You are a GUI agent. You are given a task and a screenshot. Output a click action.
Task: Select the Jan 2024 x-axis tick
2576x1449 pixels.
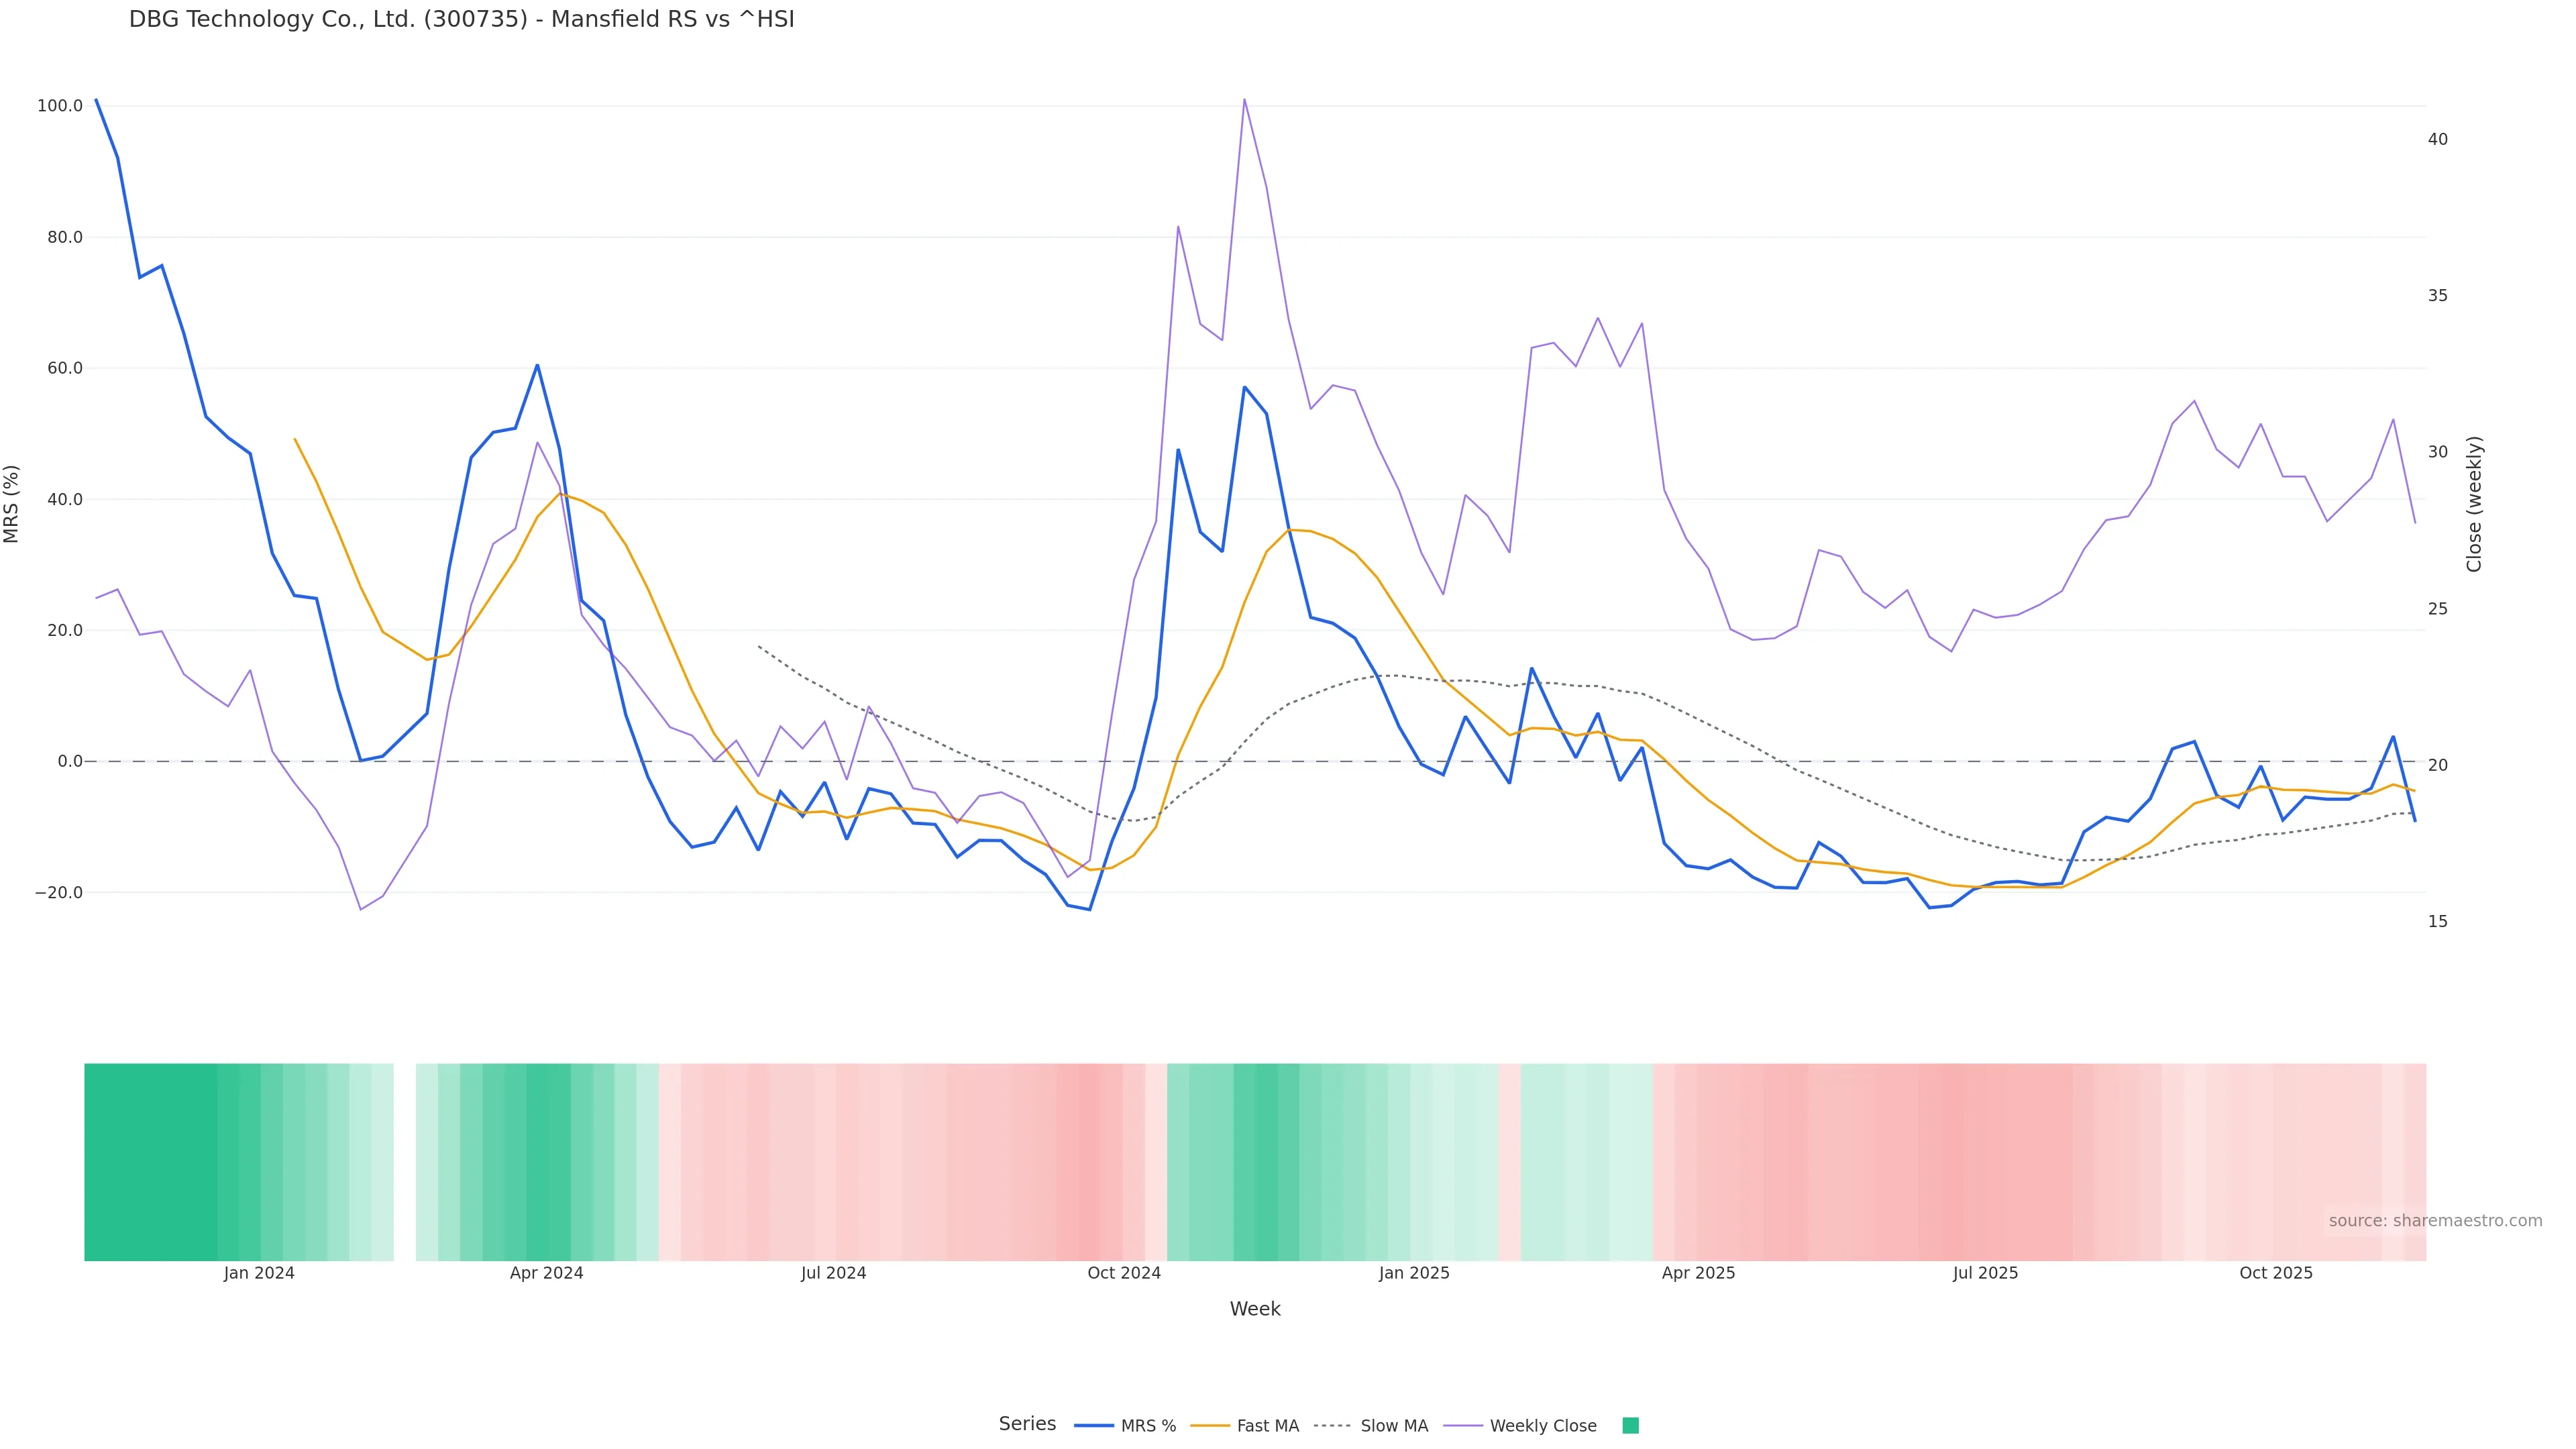click(x=259, y=1273)
